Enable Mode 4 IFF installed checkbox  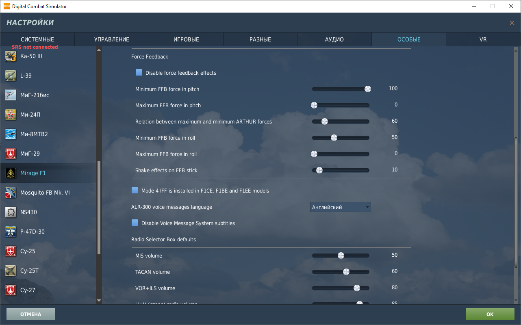(x=135, y=190)
